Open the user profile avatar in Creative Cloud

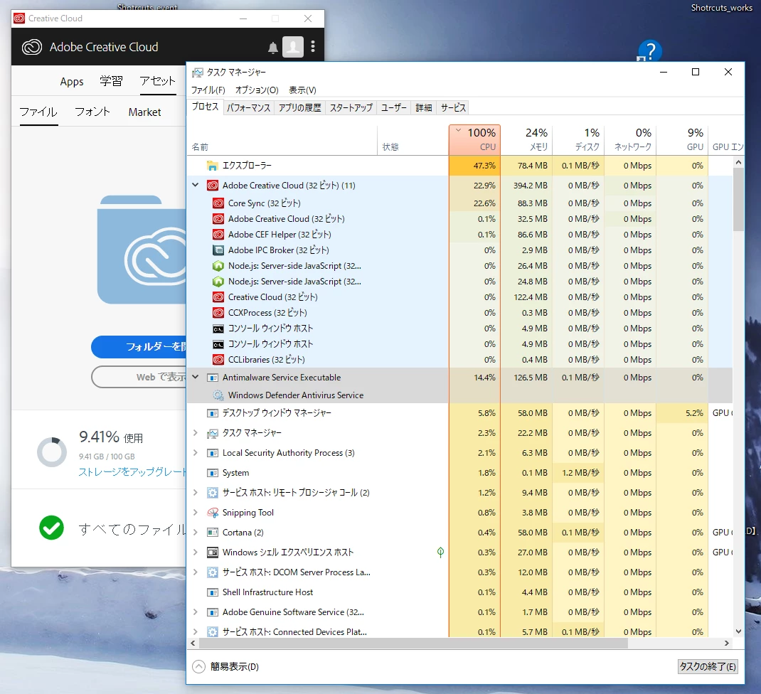pos(293,47)
